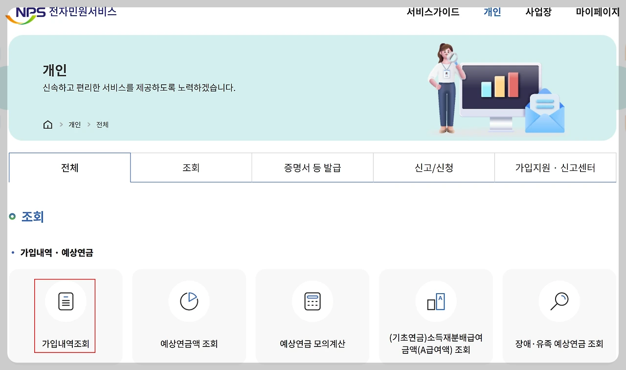
Task: Select 개인 in the breadcrumb trail
Action: point(74,124)
